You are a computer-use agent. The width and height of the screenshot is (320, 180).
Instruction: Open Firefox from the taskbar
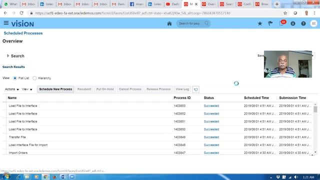coord(54,177)
